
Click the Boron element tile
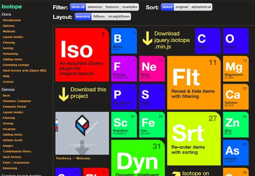point(124,41)
